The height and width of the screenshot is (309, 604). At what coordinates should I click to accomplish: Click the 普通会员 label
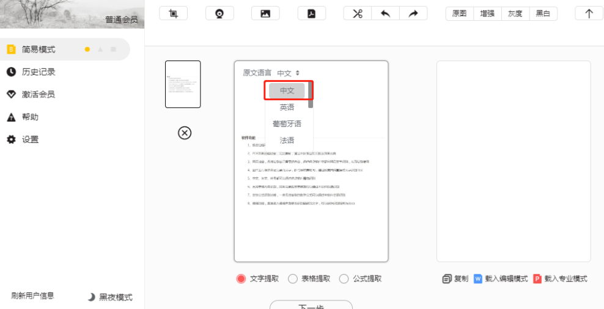point(122,20)
